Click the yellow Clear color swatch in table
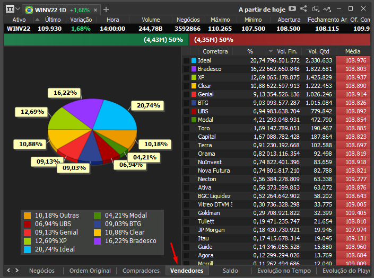374x278 pixels. pyautogui.click(x=194, y=86)
